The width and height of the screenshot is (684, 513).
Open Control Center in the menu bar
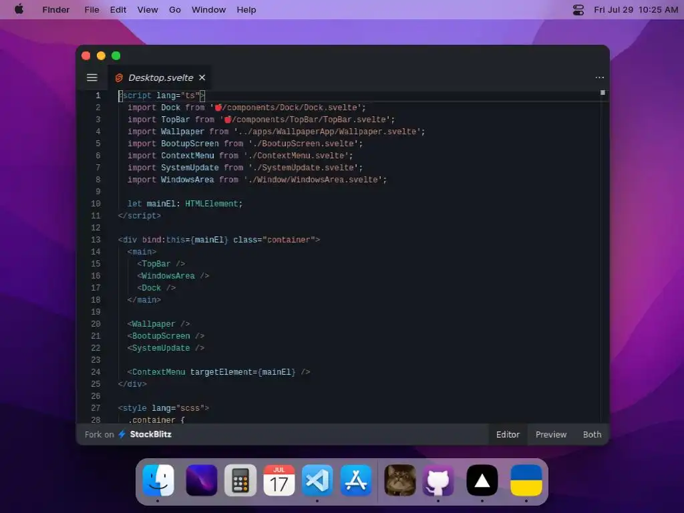coord(578,9)
